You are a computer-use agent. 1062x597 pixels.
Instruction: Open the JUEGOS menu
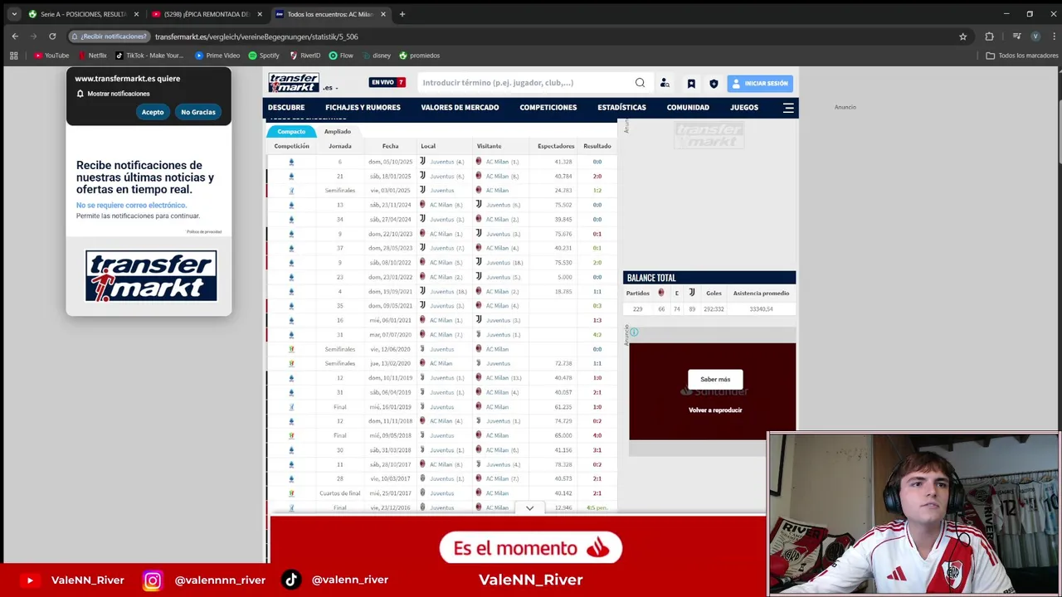pyautogui.click(x=744, y=108)
